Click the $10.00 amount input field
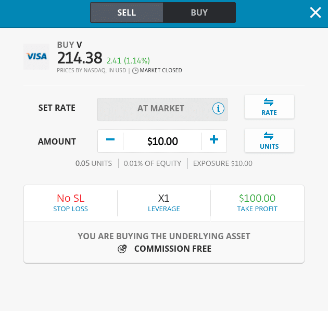328x311 pixels. (x=162, y=141)
